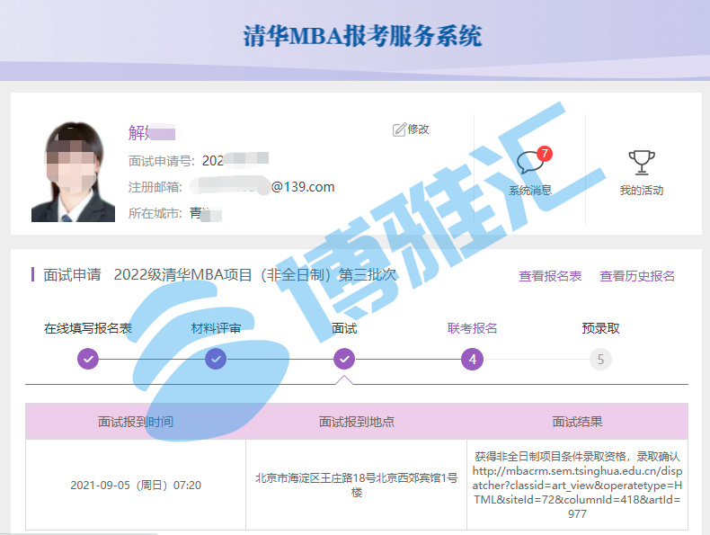Click the 获得非全日制项目条件录取资格 text

coord(552,456)
